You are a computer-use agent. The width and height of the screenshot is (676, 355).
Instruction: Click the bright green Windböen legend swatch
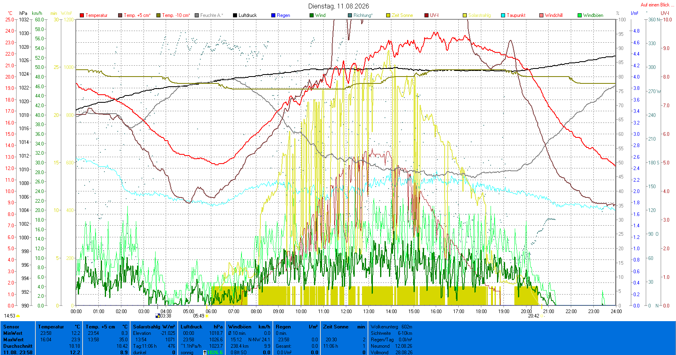click(x=580, y=15)
